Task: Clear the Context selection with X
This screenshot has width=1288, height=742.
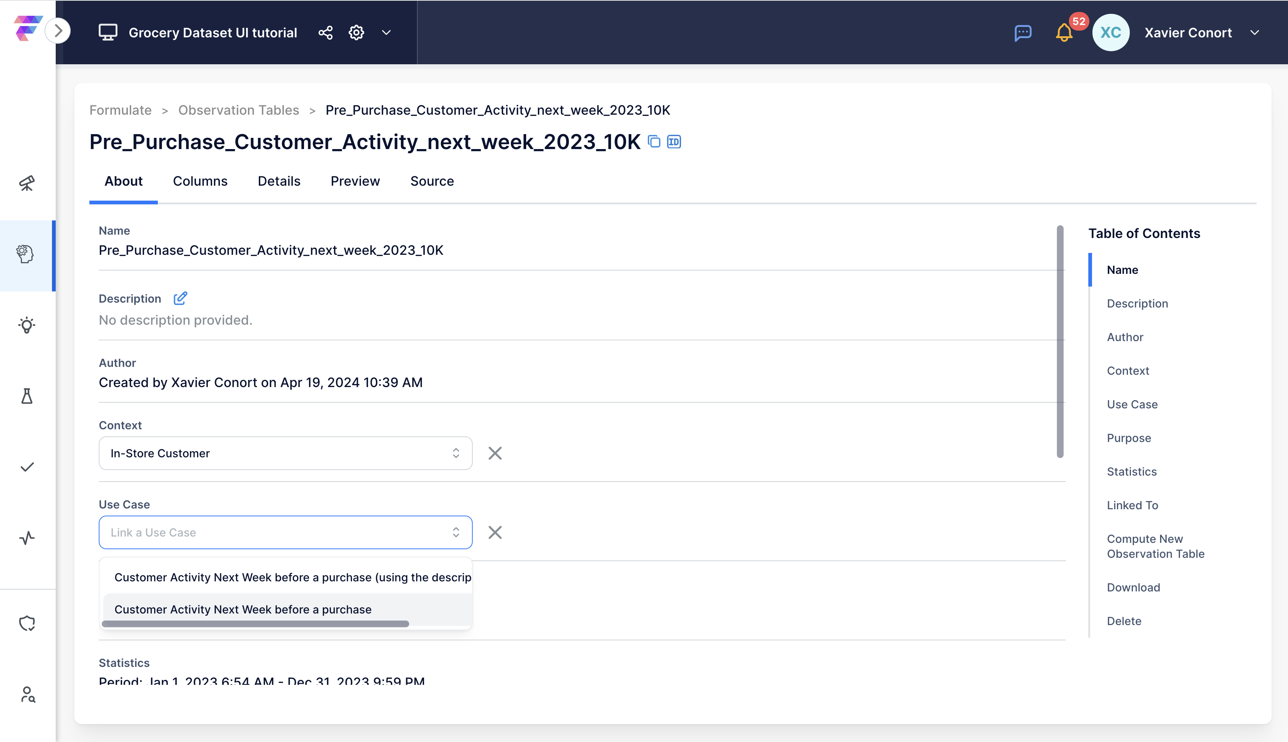Action: pyautogui.click(x=495, y=453)
